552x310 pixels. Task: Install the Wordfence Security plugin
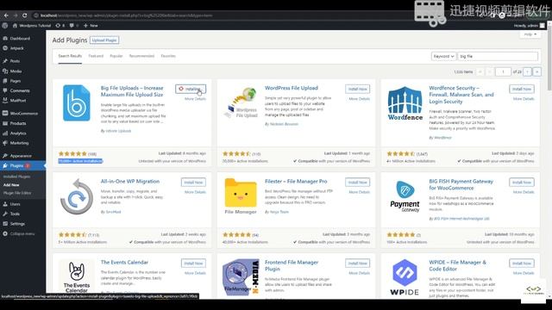point(521,89)
